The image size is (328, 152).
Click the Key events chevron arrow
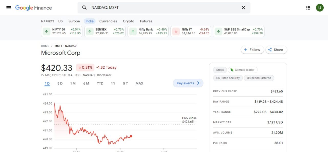[198, 83]
